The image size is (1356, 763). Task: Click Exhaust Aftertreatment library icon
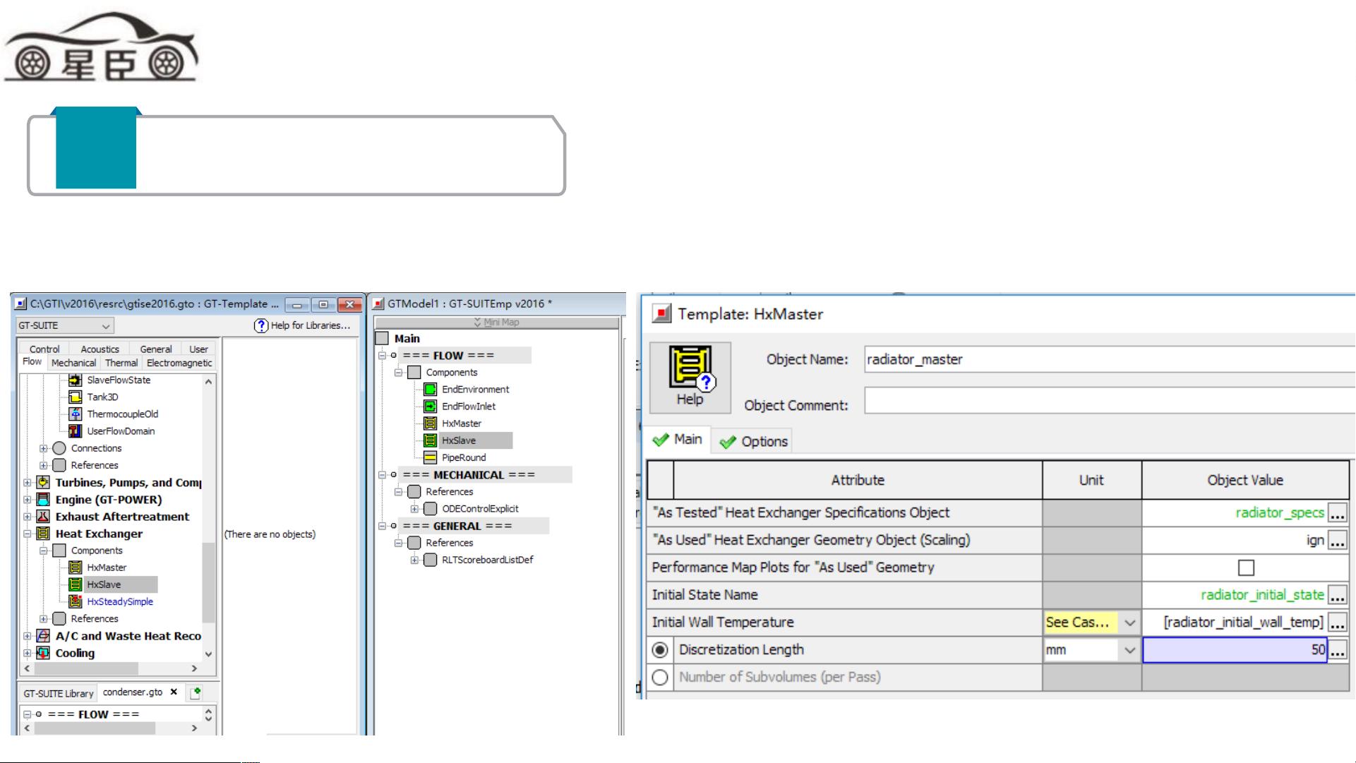43,517
